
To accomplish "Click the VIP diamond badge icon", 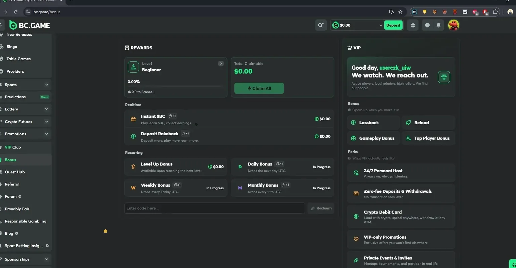I will pos(444,77).
